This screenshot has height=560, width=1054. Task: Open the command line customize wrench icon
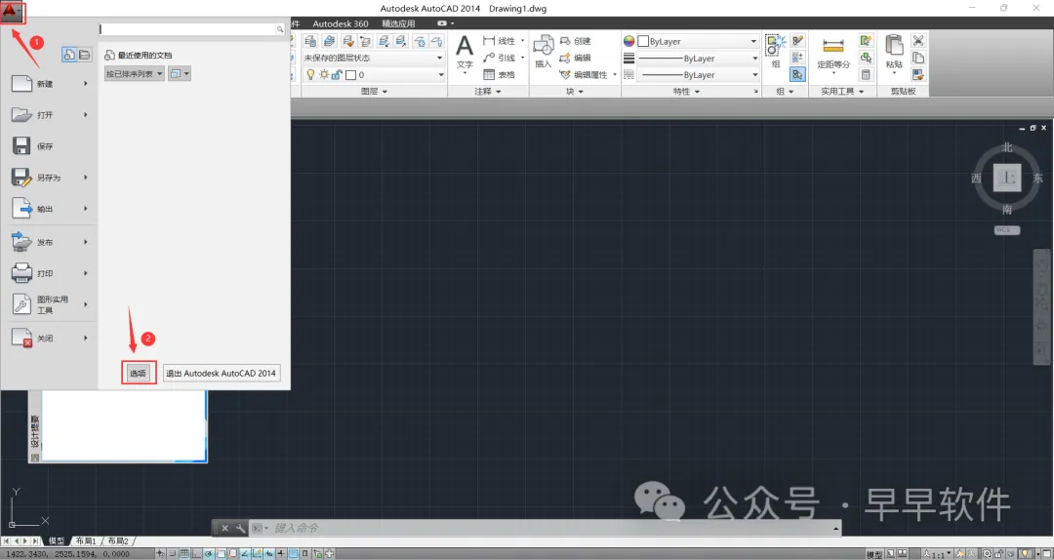pyautogui.click(x=240, y=529)
